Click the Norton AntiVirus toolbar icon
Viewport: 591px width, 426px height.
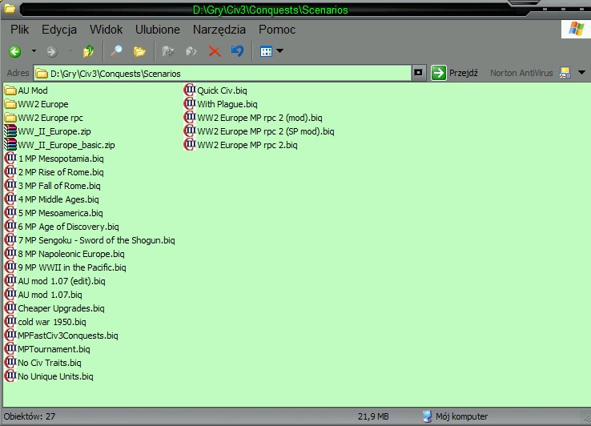tap(565, 73)
